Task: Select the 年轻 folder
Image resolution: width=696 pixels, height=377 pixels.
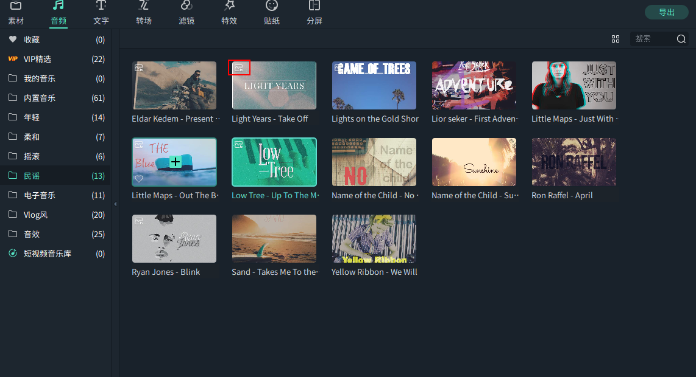Action: pyautogui.click(x=55, y=117)
